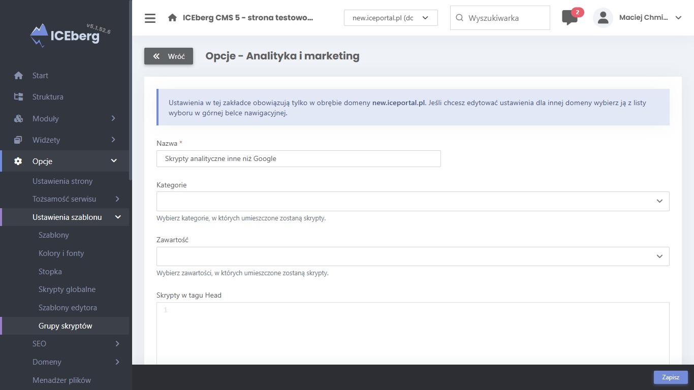Click the Wróć back button
694x390 pixels.
[x=169, y=56]
